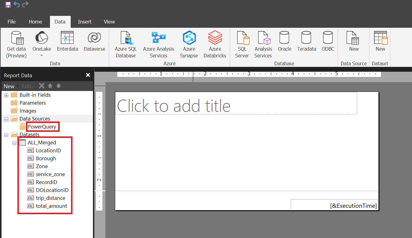412x238 pixels.
Task: Click the Undo arrow icon
Action: [16, 5]
